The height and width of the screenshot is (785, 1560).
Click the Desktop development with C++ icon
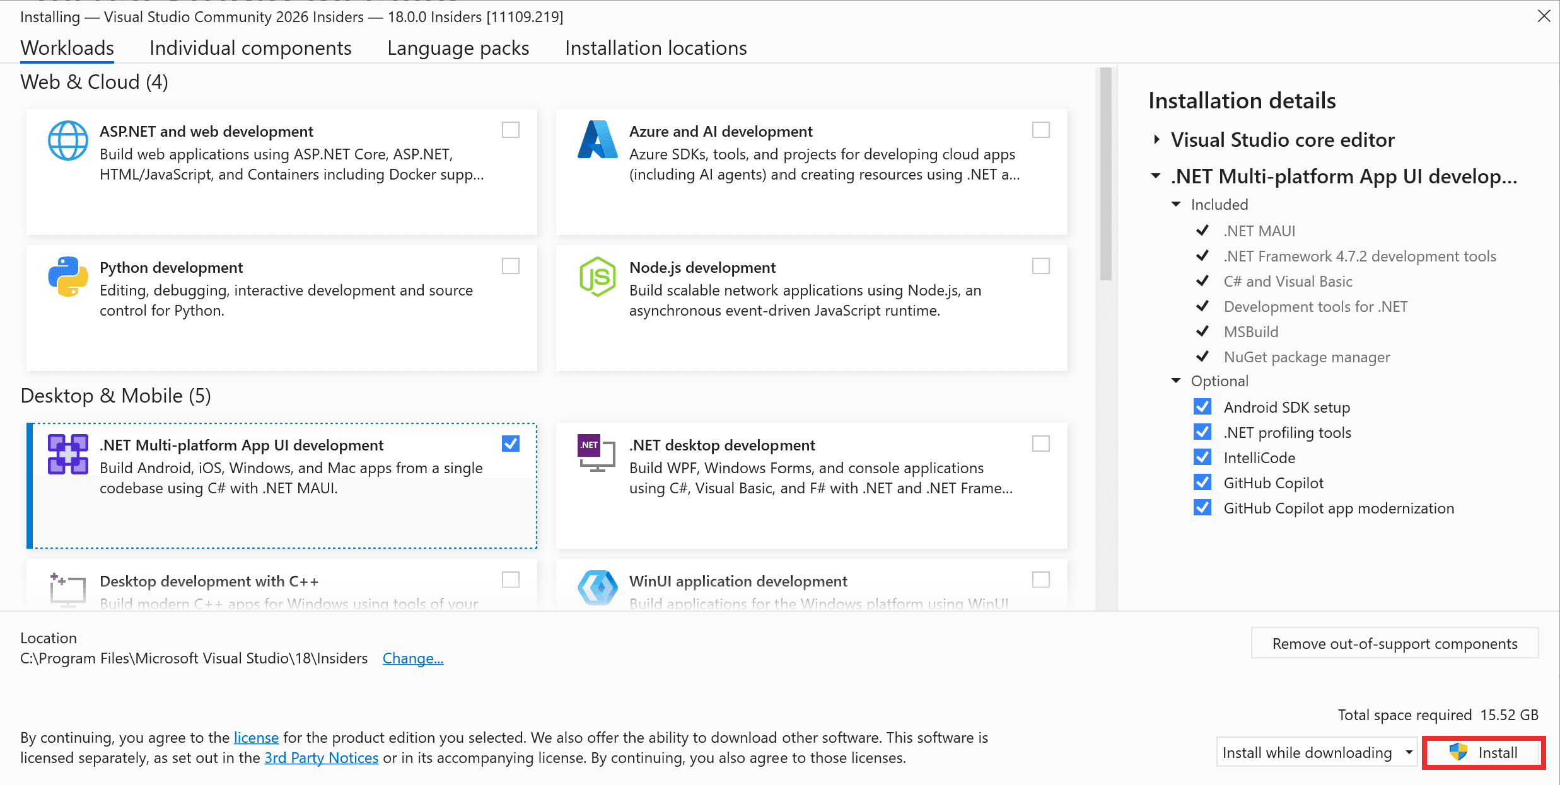pyautogui.click(x=68, y=590)
